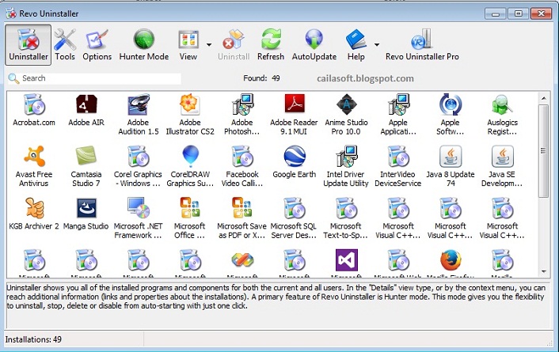559x352 pixels.
Task: Select Adobe Audition 1.5 icon
Action: [x=139, y=104]
